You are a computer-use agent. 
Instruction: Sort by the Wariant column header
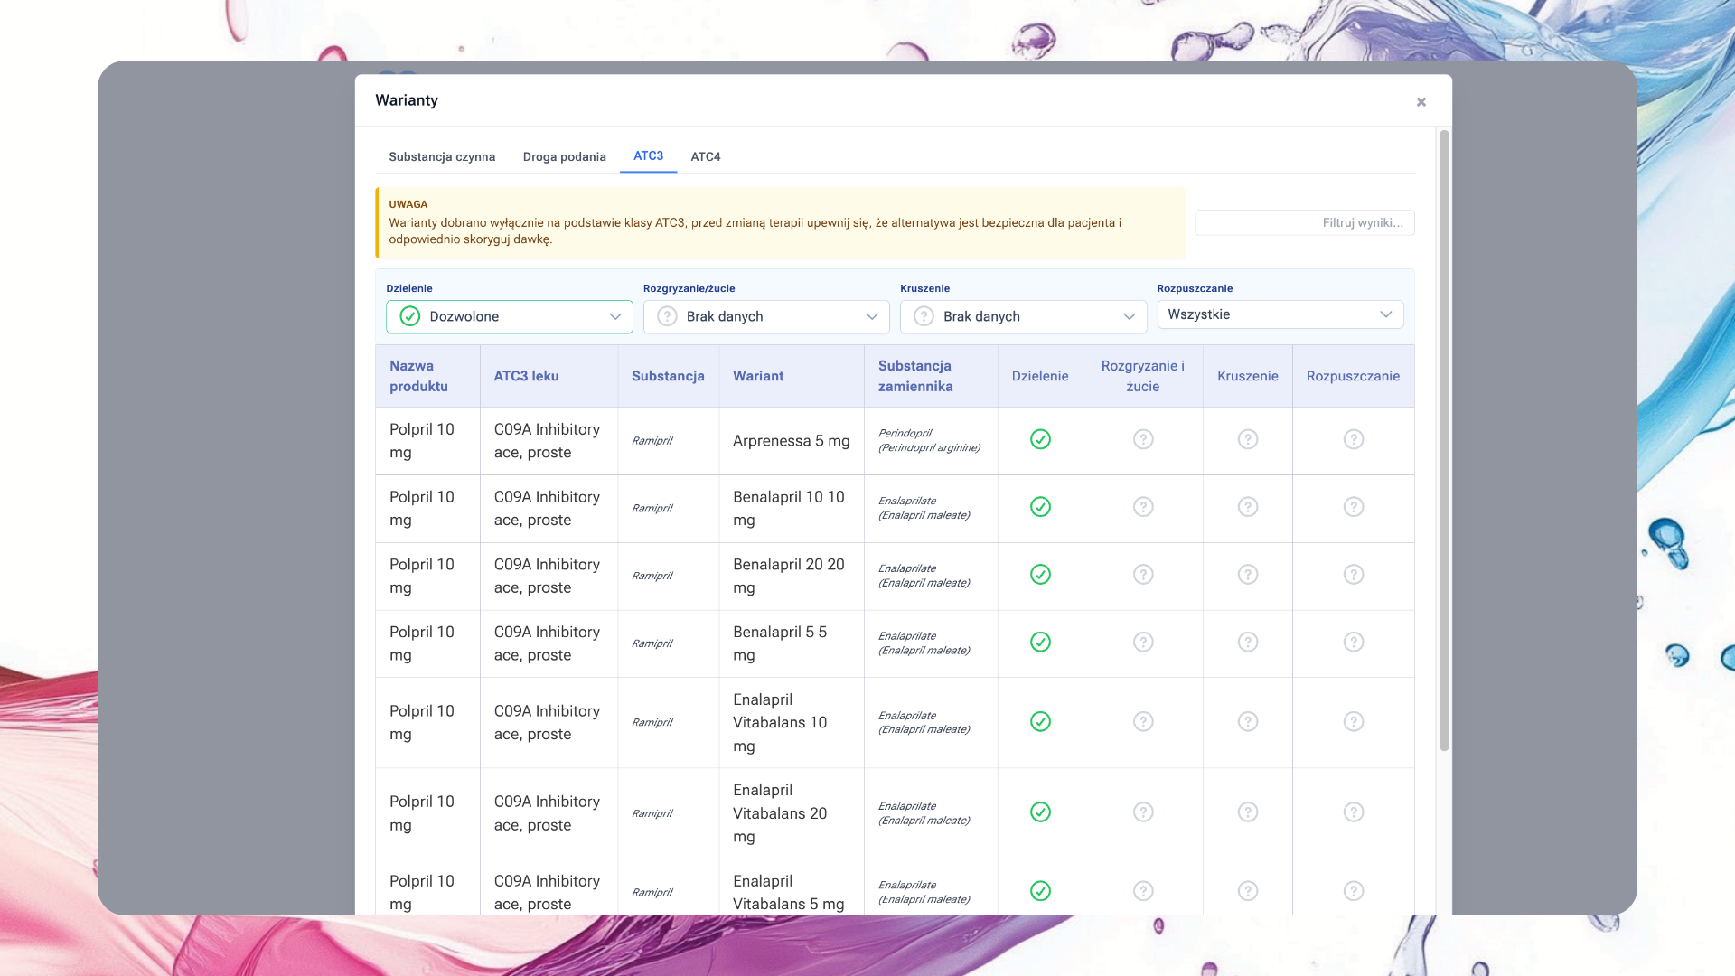pyautogui.click(x=758, y=376)
